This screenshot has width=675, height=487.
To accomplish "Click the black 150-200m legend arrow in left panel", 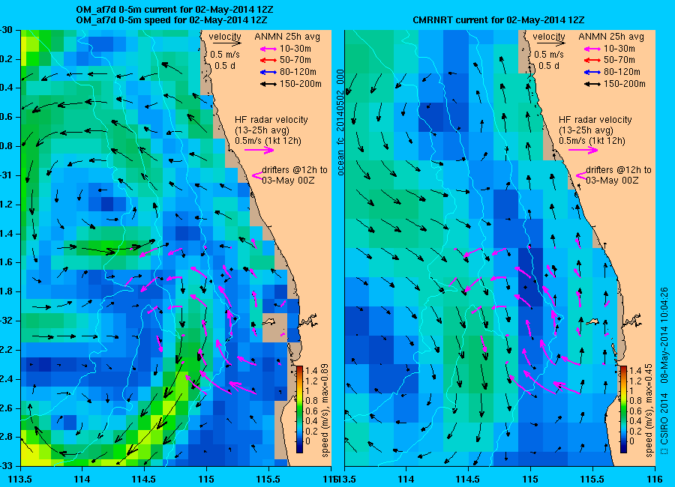I will pos(268,85).
